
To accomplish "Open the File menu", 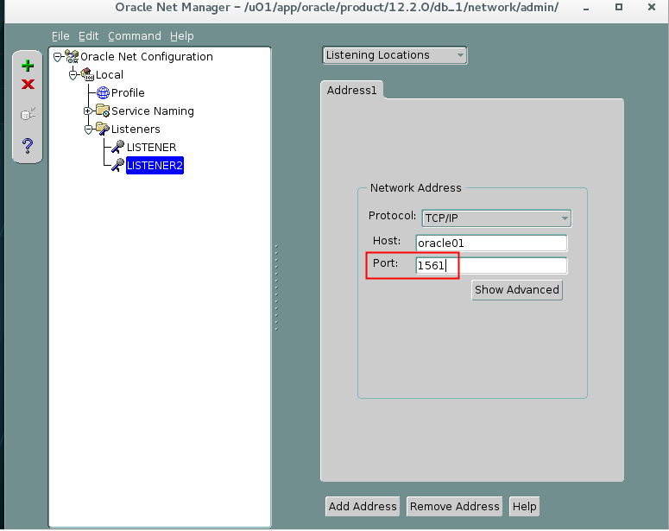I will pos(60,36).
